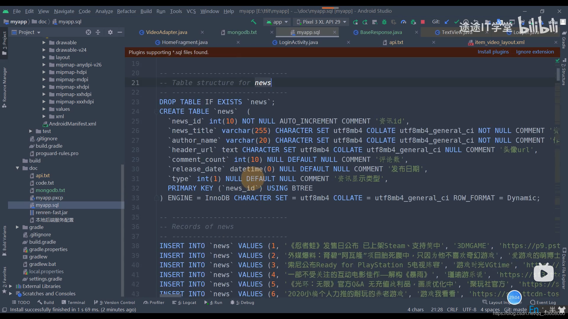
Task: Toggle the Build Variants side panel
Action: pos(4,241)
